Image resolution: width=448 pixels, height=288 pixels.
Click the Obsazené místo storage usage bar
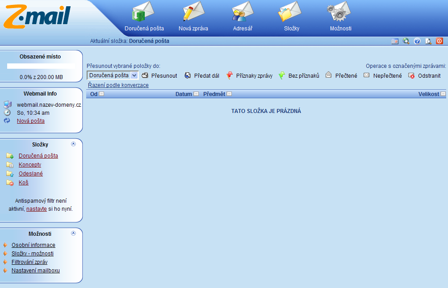42,66
